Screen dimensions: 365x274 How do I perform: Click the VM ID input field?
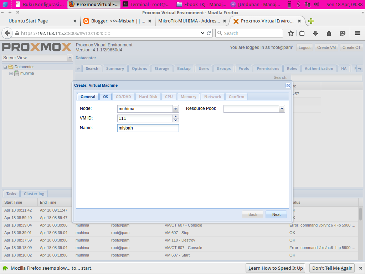coord(145,118)
